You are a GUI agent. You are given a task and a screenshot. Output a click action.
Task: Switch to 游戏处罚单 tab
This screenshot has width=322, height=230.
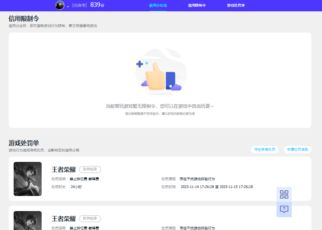click(236, 5)
